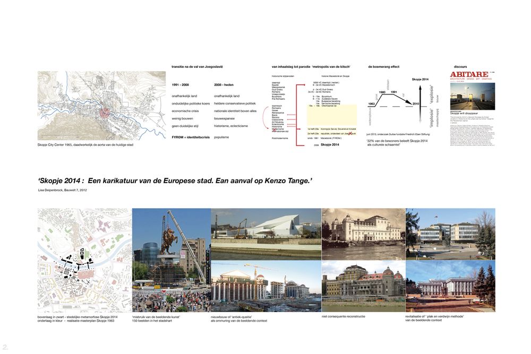
Task: Click caption 'bovenlaag in zwart - stedelijke metamorfose Skopje 2014'
Action: pyautogui.click(x=78, y=317)
